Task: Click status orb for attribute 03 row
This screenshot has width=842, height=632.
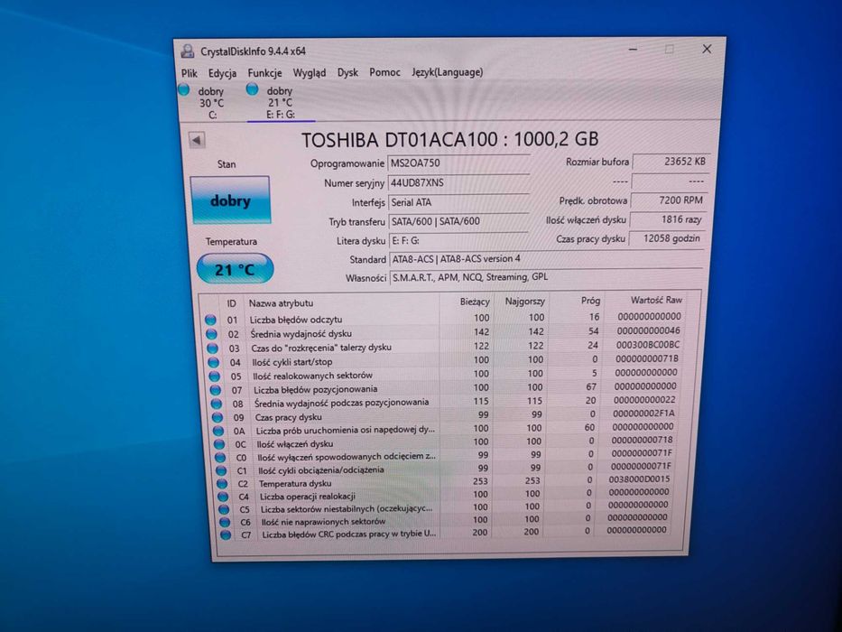Action: pyautogui.click(x=213, y=349)
